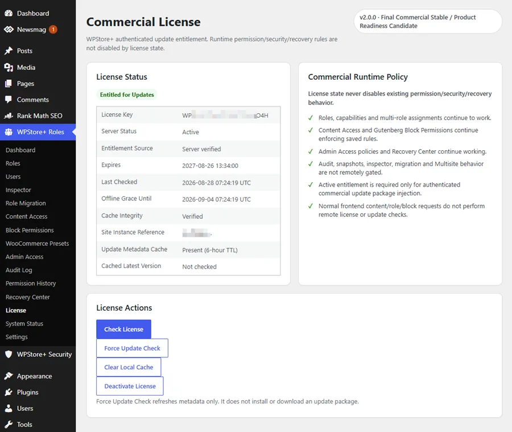The width and height of the screenshot is (512, 432).
Task: Click the Server Status 'Active' value
Action: click(191, 132)
